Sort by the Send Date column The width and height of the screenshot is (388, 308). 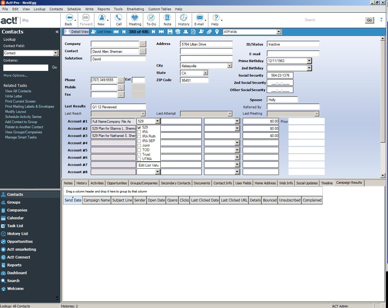pos(73,200)
